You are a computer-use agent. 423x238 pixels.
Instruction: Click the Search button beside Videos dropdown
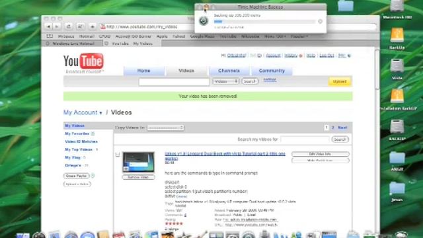[x=250, y=81]
